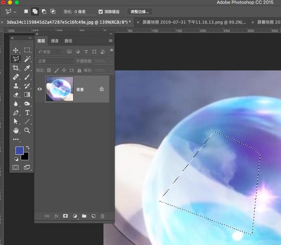Reset default foreground and background colors

16,159
